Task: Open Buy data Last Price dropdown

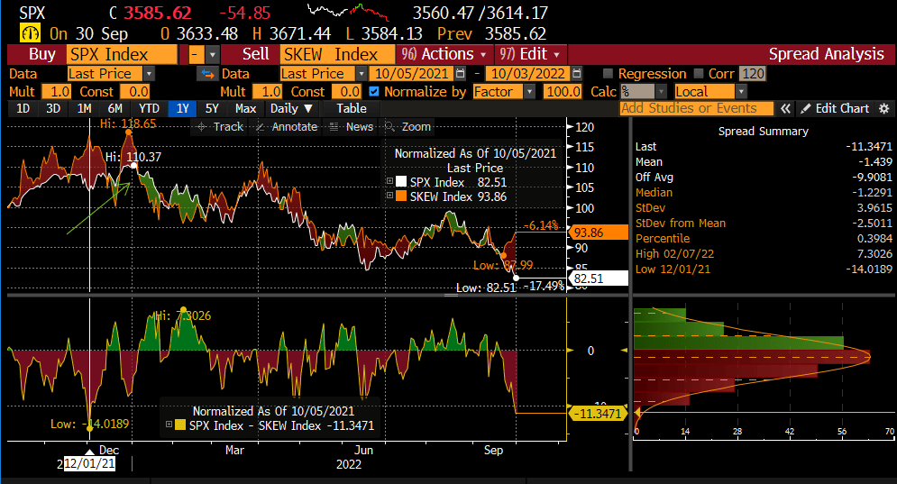Action: pyautogui.click(x=149, y=74)
